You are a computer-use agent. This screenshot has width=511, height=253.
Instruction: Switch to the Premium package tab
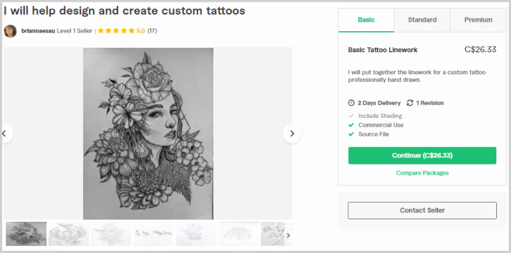(478, 20)
